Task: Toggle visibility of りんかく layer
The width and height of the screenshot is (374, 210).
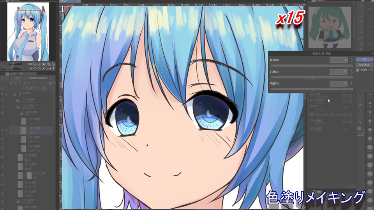Action: point(2,193)
